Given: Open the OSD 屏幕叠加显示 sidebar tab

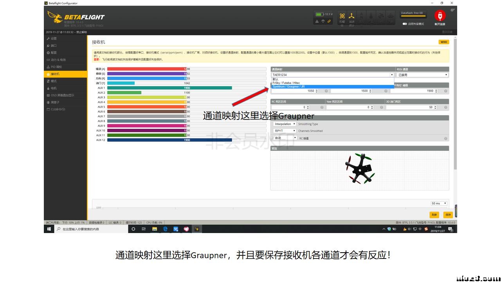Looking at the screenshot, I should 65,95.
